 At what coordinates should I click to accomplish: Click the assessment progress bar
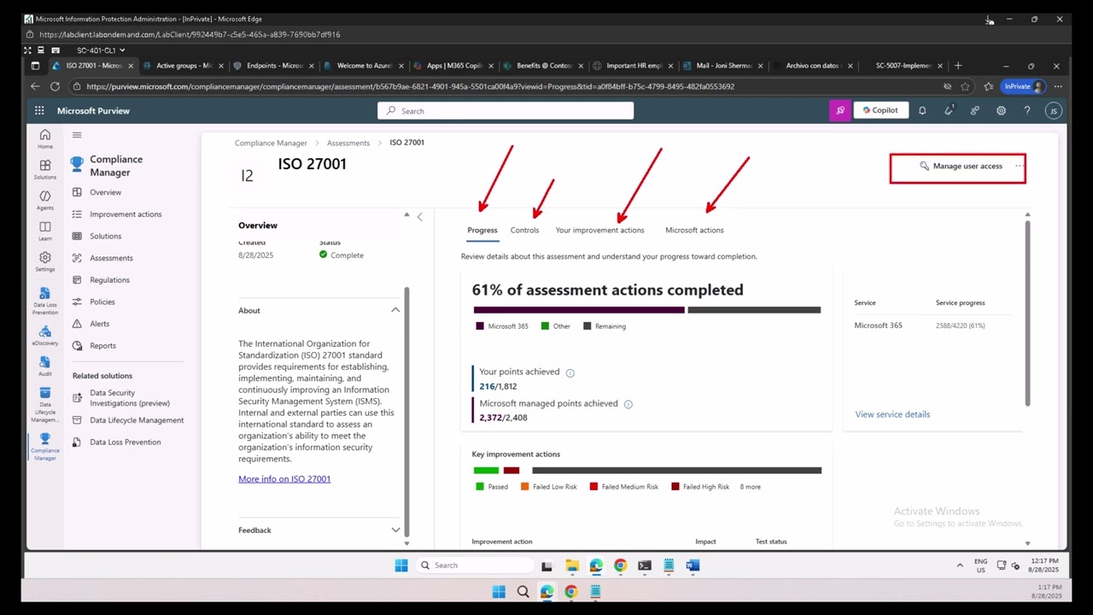(x=646, y=310)
